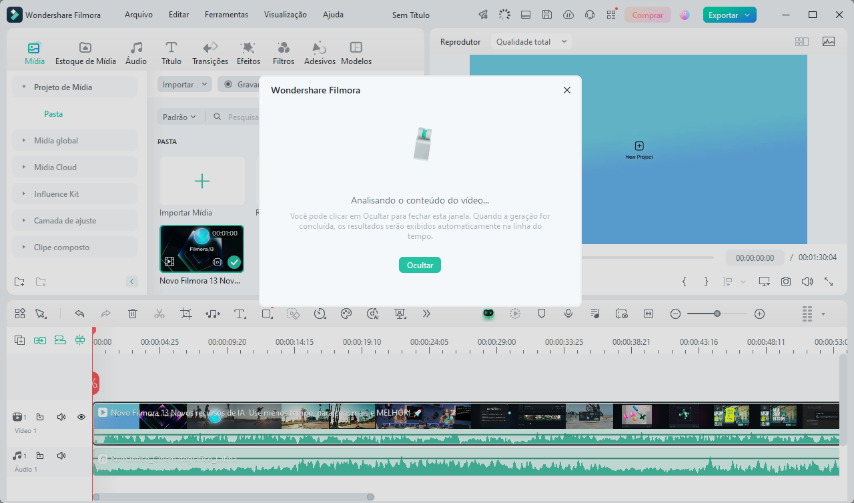
Task: Click the cloud upload icon
Action: pos(568,15)
